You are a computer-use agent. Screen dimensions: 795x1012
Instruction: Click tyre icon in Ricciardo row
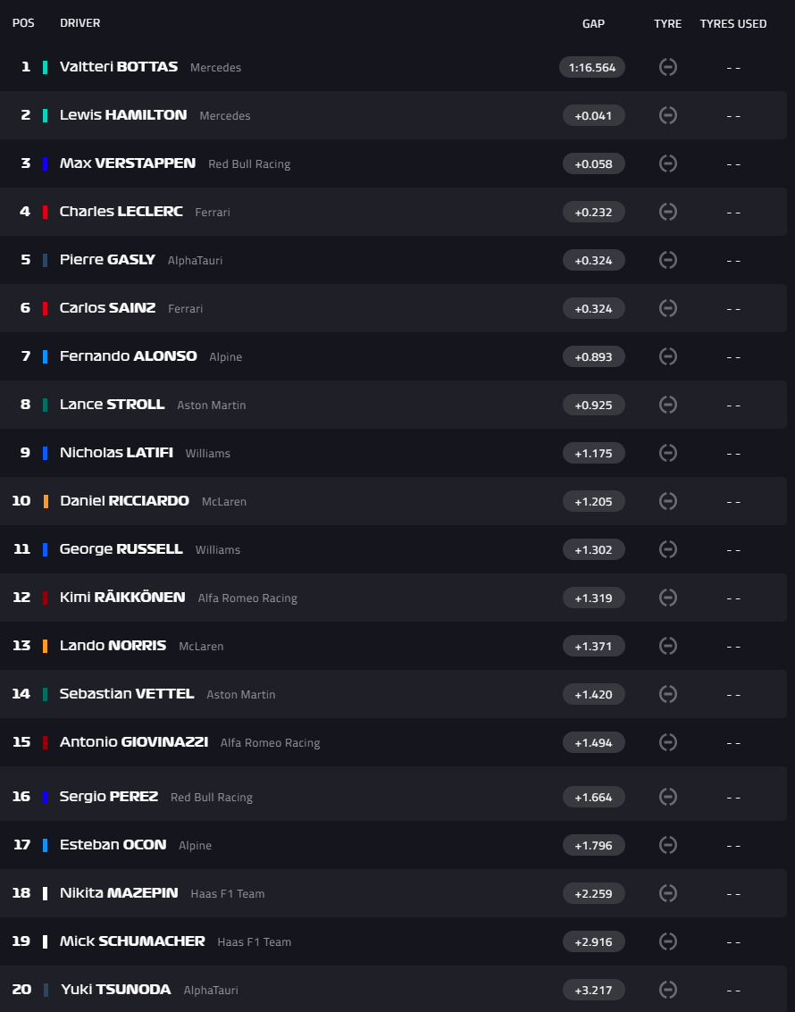(x=668, y=501)
